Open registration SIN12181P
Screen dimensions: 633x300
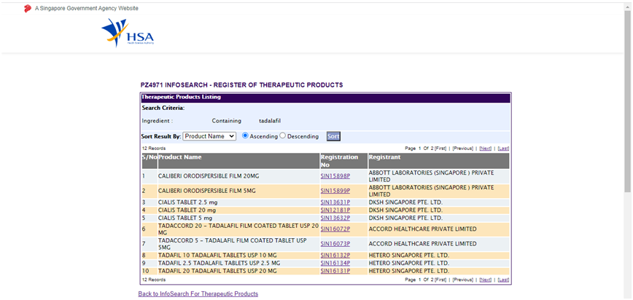(335, 210)
